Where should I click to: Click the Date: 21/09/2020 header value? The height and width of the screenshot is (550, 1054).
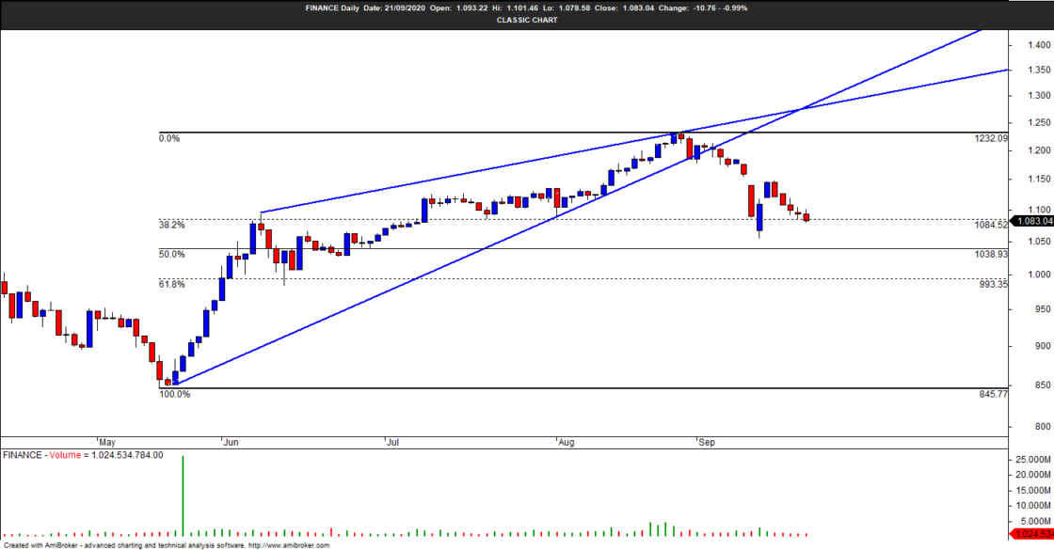point(394,8)
